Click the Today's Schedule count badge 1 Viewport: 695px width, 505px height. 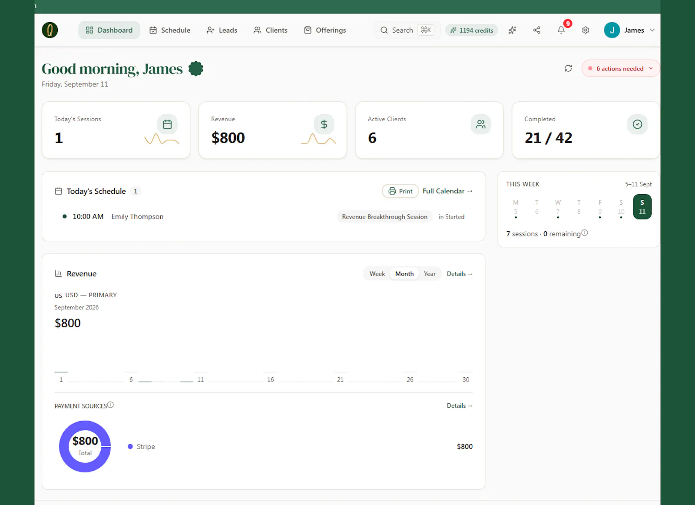pyautogui.click(x=136, y=191)
